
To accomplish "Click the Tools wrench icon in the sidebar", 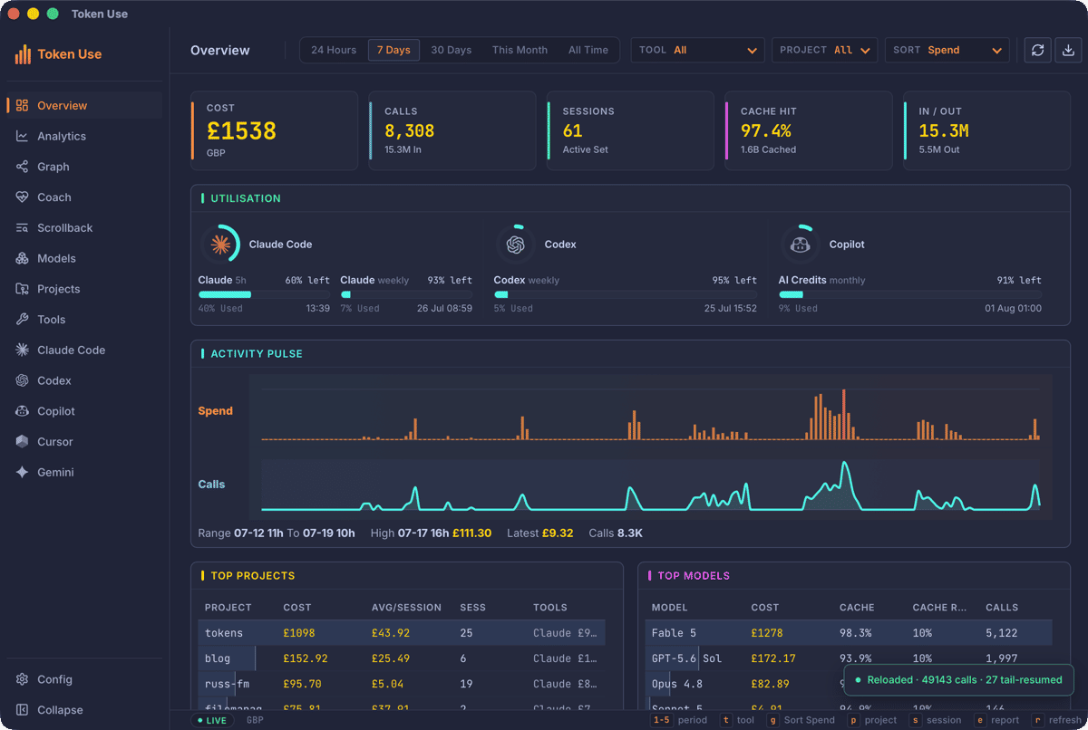I will coord(23,320).
